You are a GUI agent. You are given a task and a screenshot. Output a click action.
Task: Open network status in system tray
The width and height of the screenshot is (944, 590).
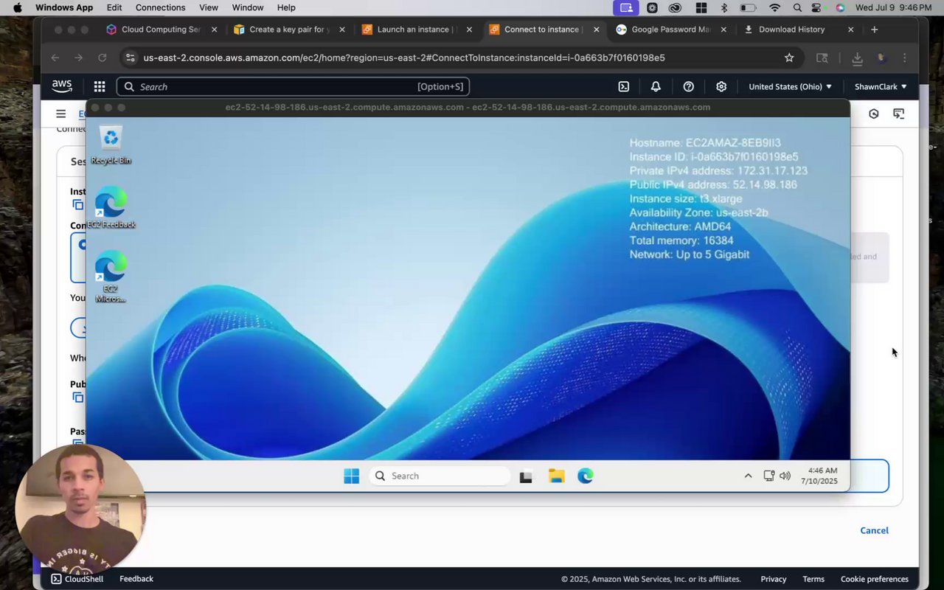(x=768, y=476)
